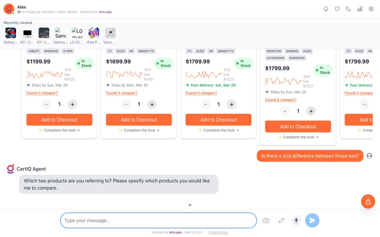Open the analytics bar chart icon
Image resolution: width=380 pixels, height=237 pixels.
coord(360,9)
